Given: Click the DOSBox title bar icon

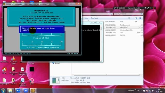Looking at the screenshot, I should coord(4,4).
